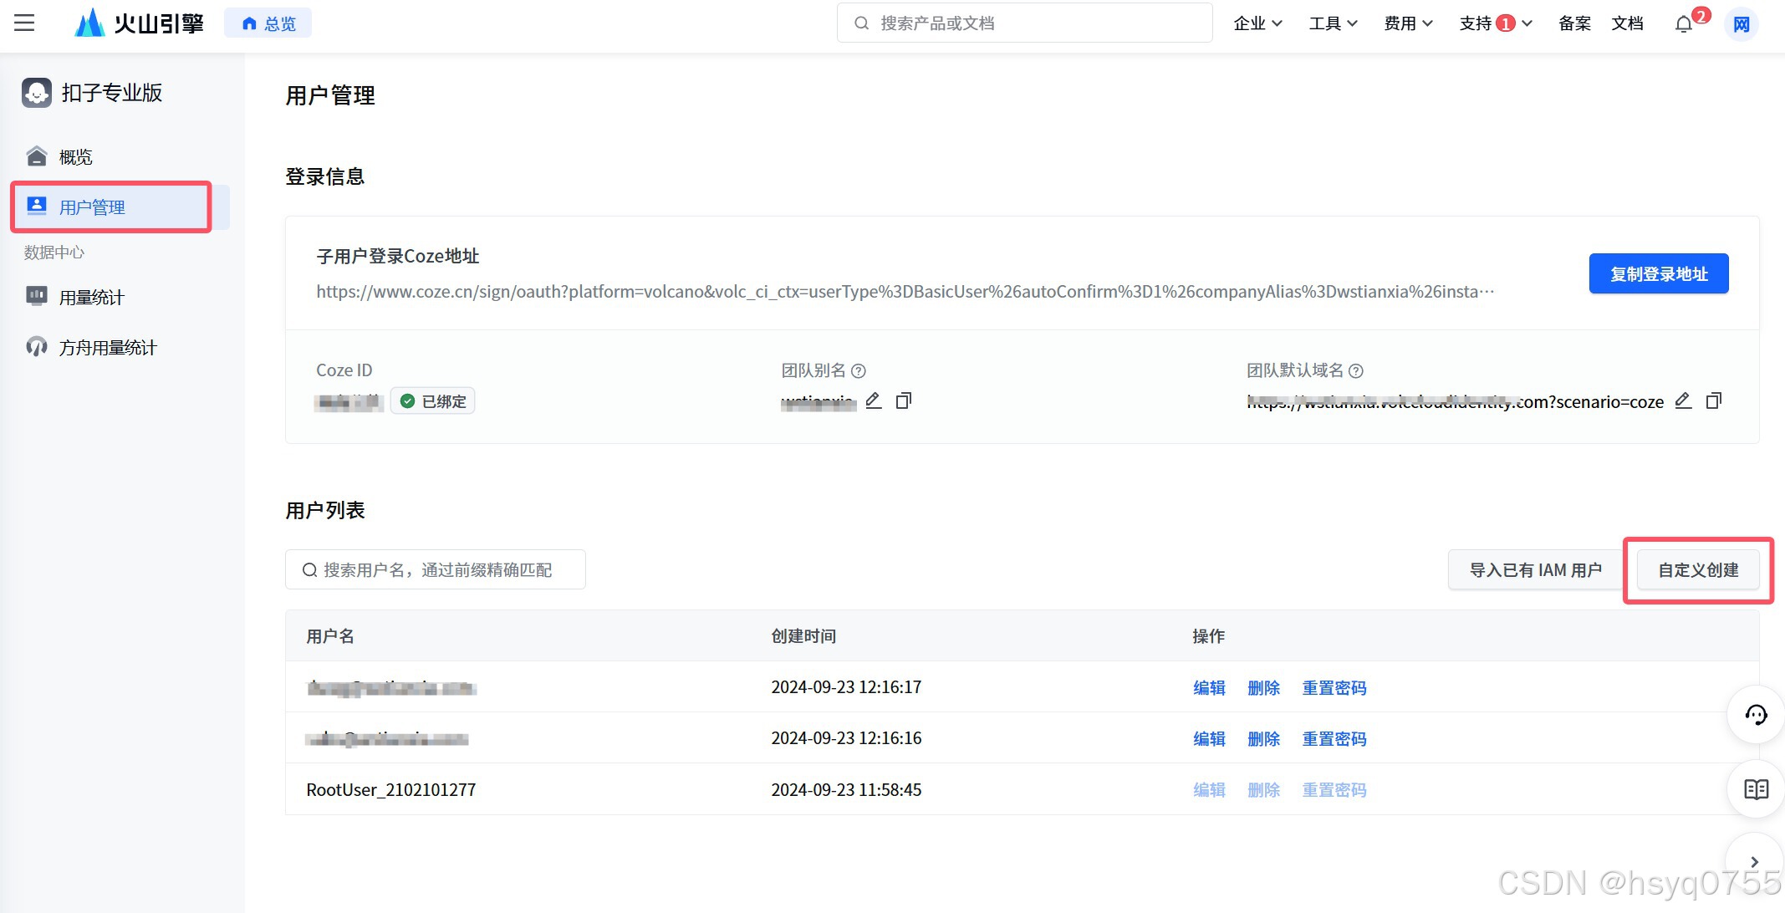Viewport: 1785px width, 913px height.
Task: Expand the 工具 dropdown menu
Action: (x=1333, y=23)
